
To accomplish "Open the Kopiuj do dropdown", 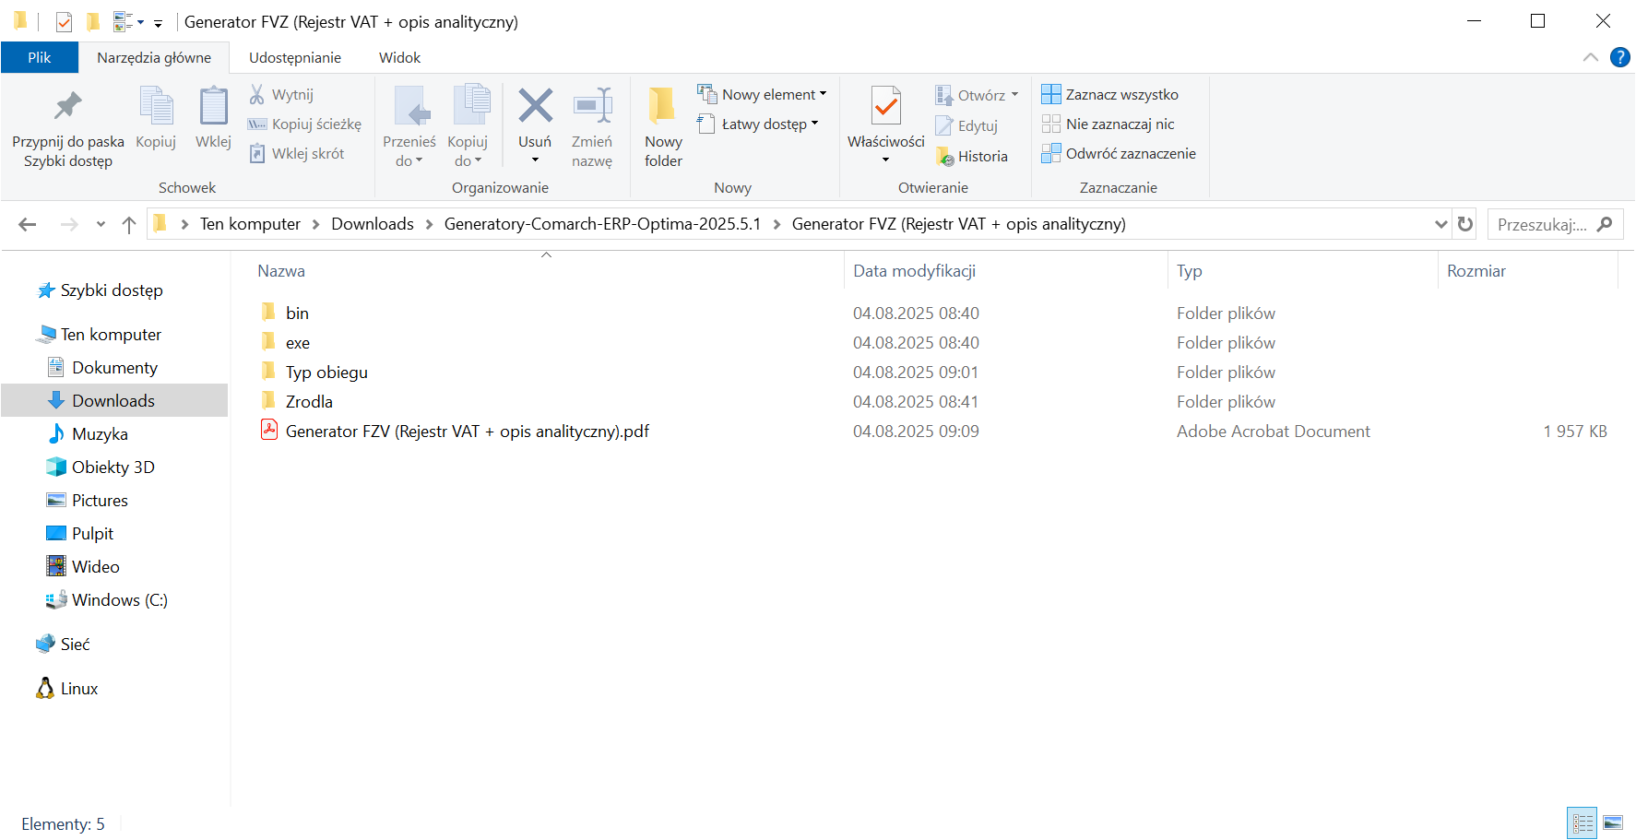I will coord(468,127).
